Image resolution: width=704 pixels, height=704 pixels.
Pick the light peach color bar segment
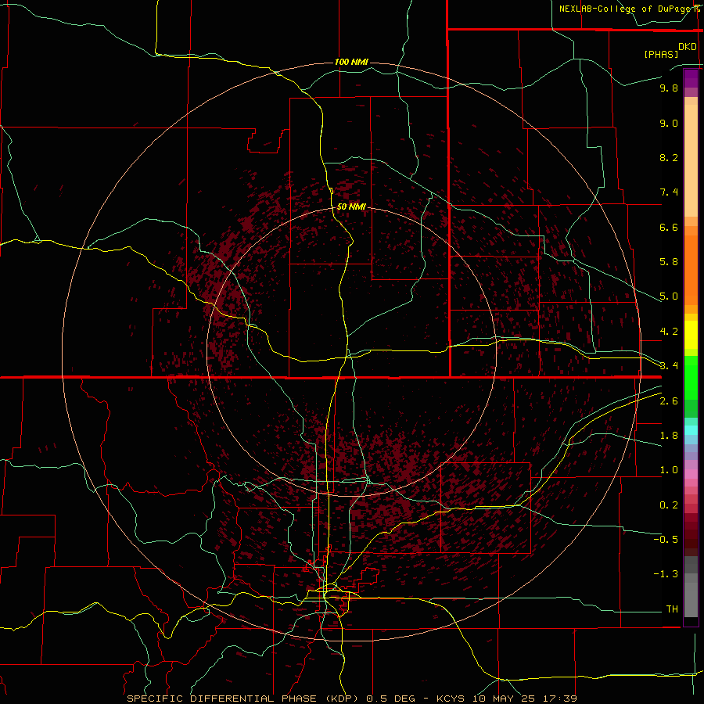click(691, 160)
